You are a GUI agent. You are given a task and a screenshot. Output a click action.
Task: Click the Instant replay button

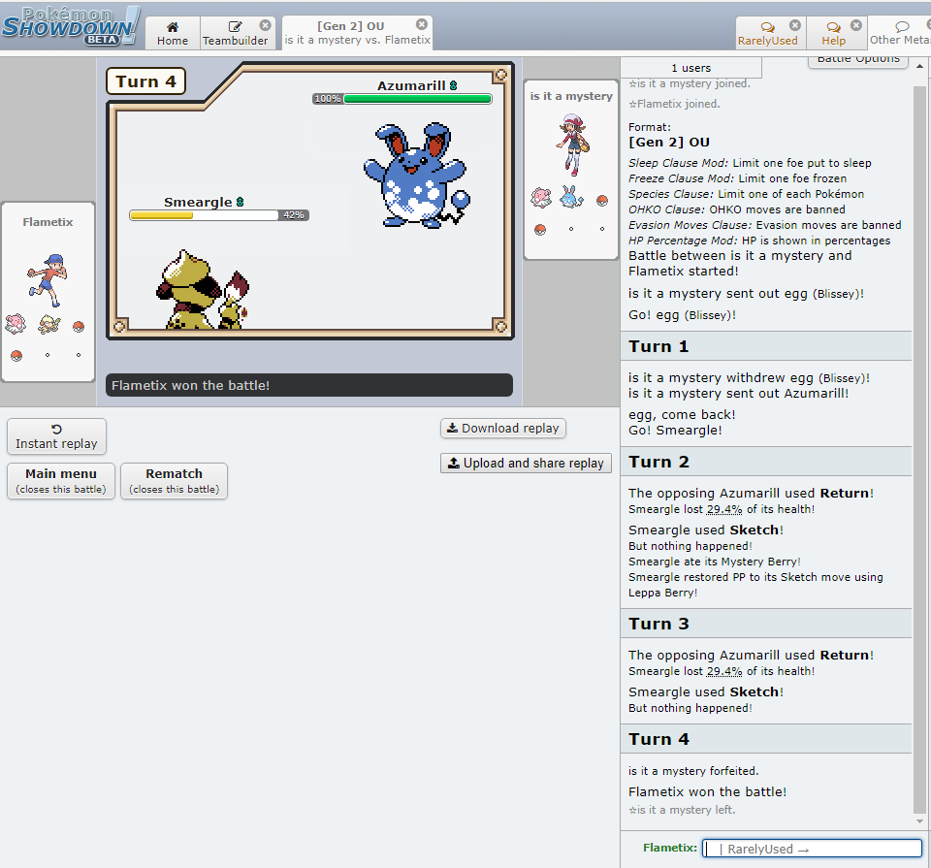[56, 436]
